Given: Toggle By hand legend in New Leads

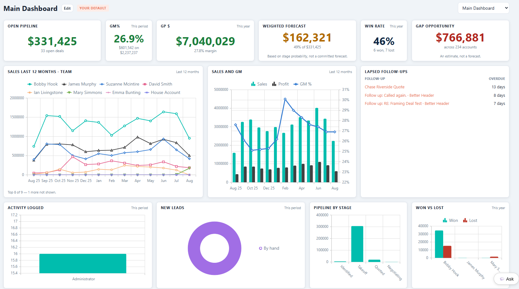Looking at the screenshot, I should (269, 248).
